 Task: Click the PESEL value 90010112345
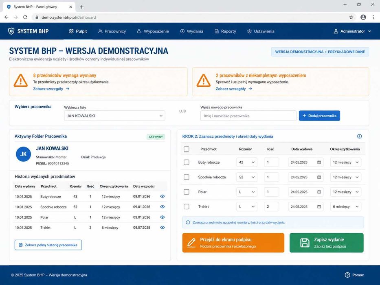58,164
